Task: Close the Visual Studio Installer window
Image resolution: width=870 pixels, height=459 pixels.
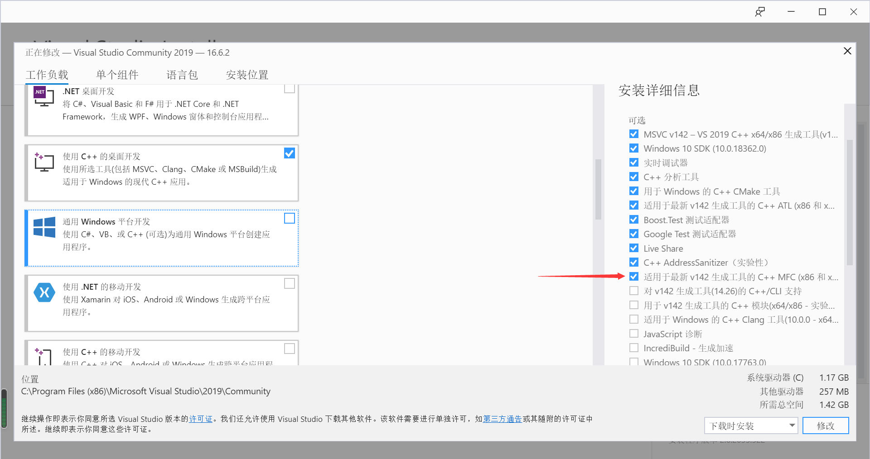Action: point(854,12)
